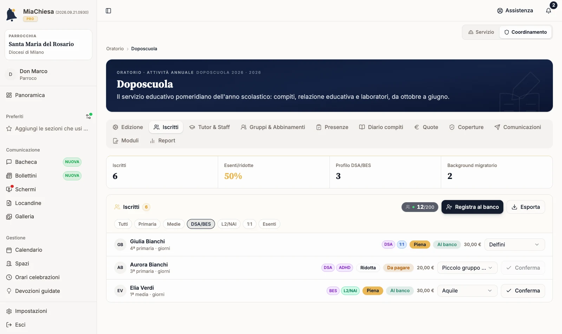The height and width of the screenshot is (334, 562).
Task: Open the Comunicazioni tab
Action: (518, 127)
